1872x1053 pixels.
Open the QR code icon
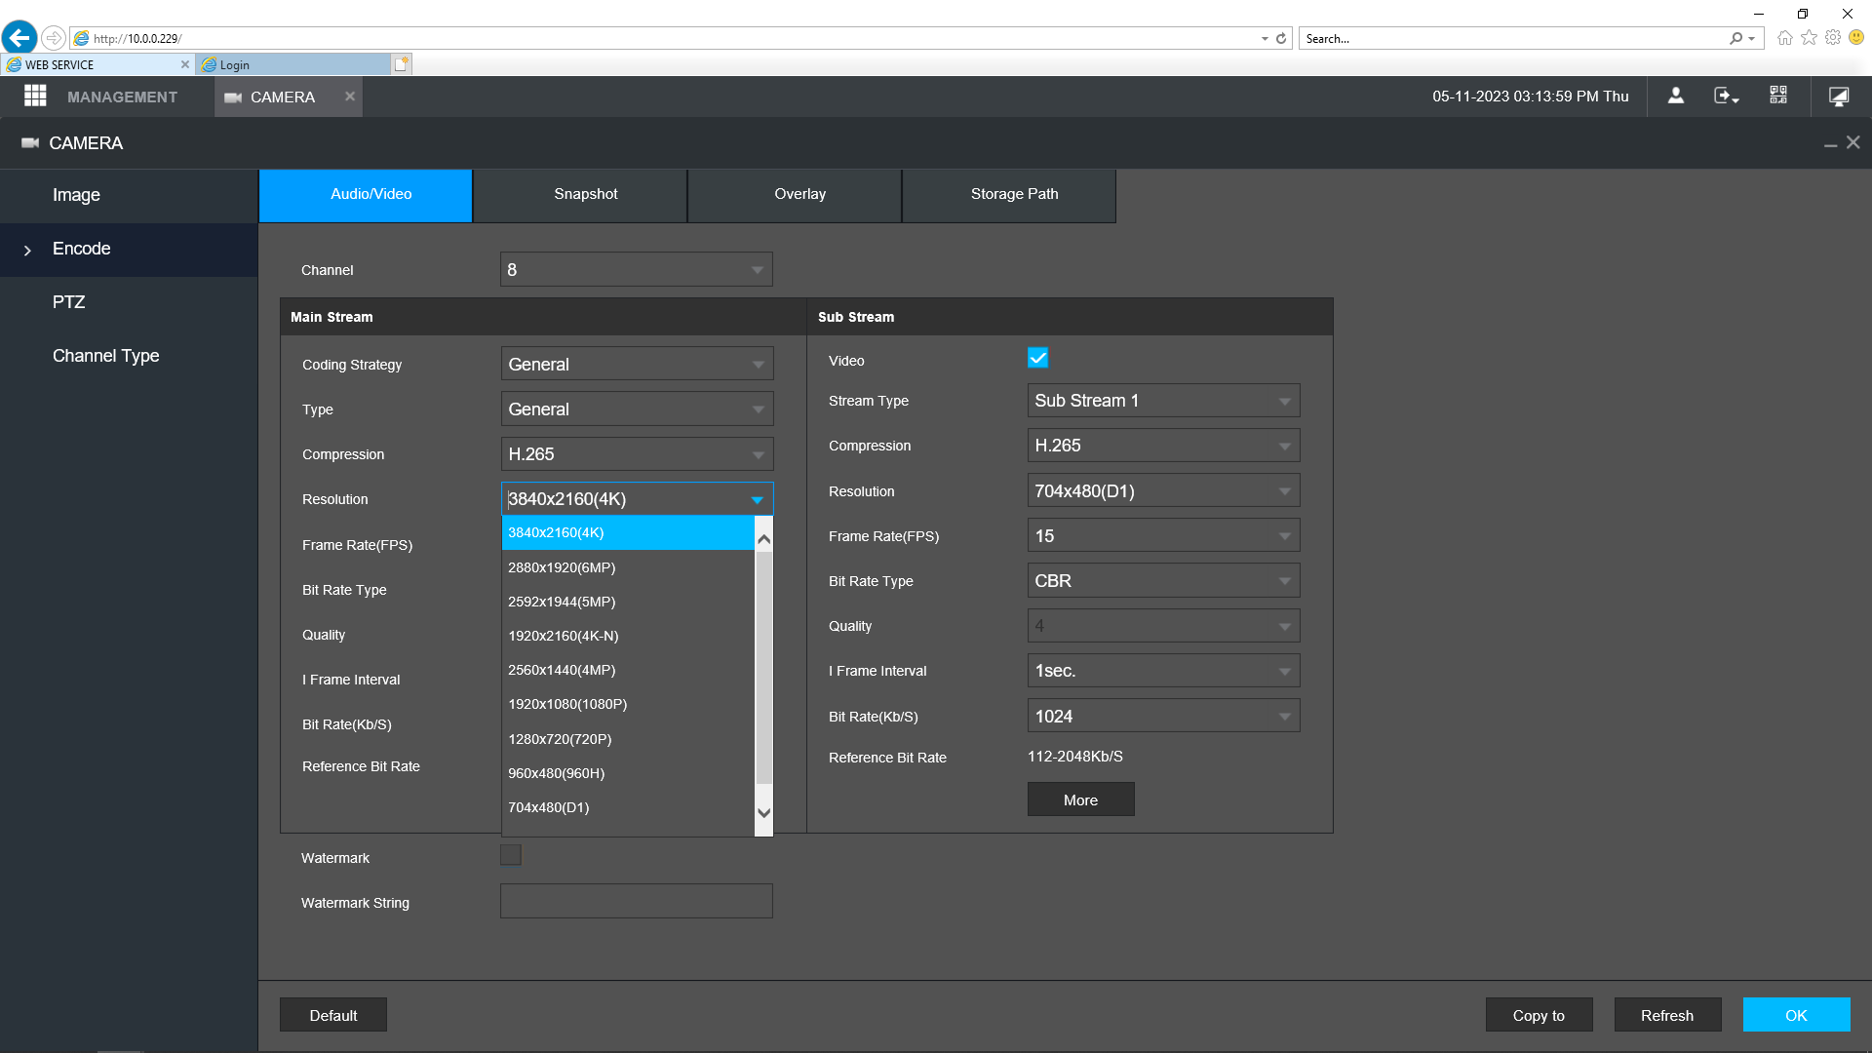(1778, 96)
